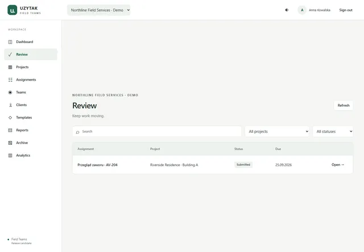Click the Archive sidebar icon
Viewport: 364px width, 252px height.
(10, 143)
